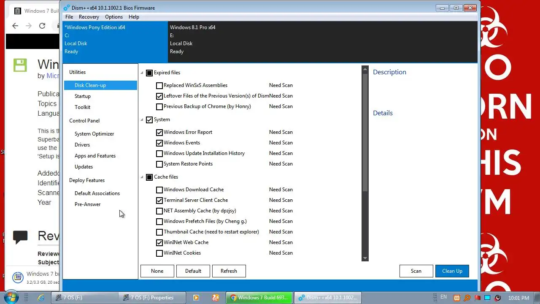Screen dimensions: 540x304
Task: Open the Recovery menu
Action: tap(89, 17)
